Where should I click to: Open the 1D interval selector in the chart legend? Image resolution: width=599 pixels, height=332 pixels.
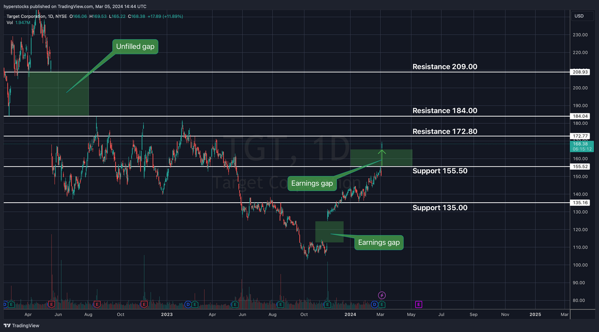point(49,16)
